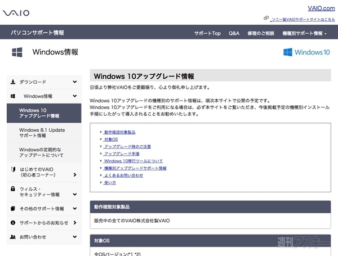Click the Windows情報 header logo icon

tap(17, 52)
